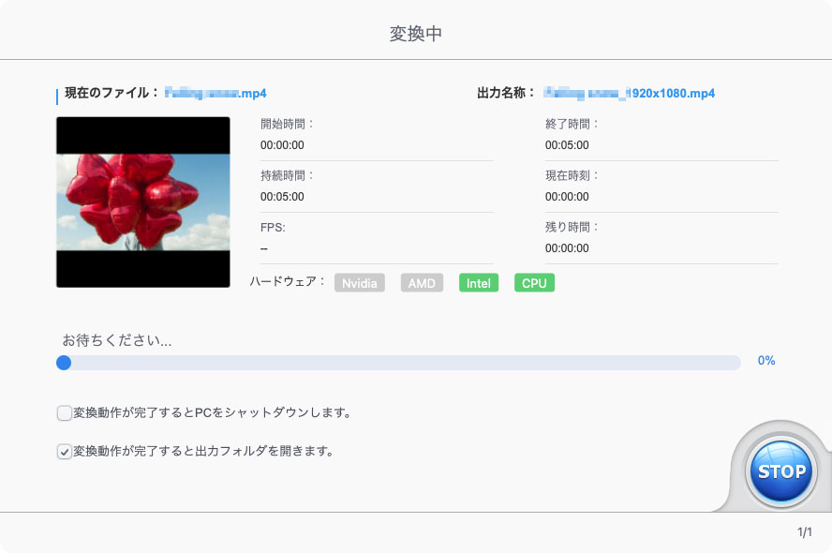Click the 出力名称 label
This screenshot has height=553, width=832.
(x=505, y=93)
